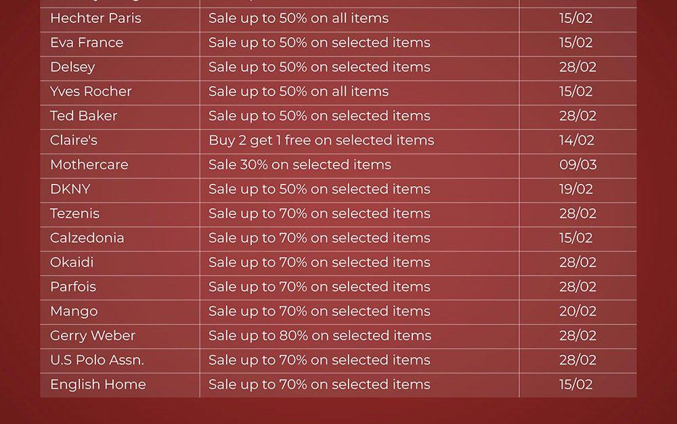Open the Okaidi entry
Viewport: 677px width, 424px height.
[x=72, y=262]
